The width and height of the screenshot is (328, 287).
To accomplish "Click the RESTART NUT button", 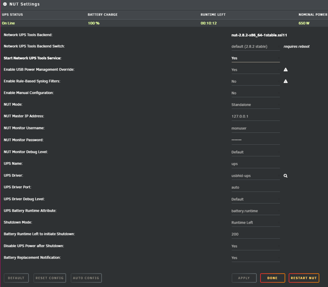I will point(304,278).
